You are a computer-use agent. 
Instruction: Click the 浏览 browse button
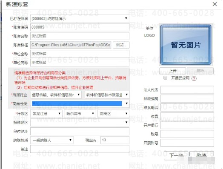[x=121, y=45]
